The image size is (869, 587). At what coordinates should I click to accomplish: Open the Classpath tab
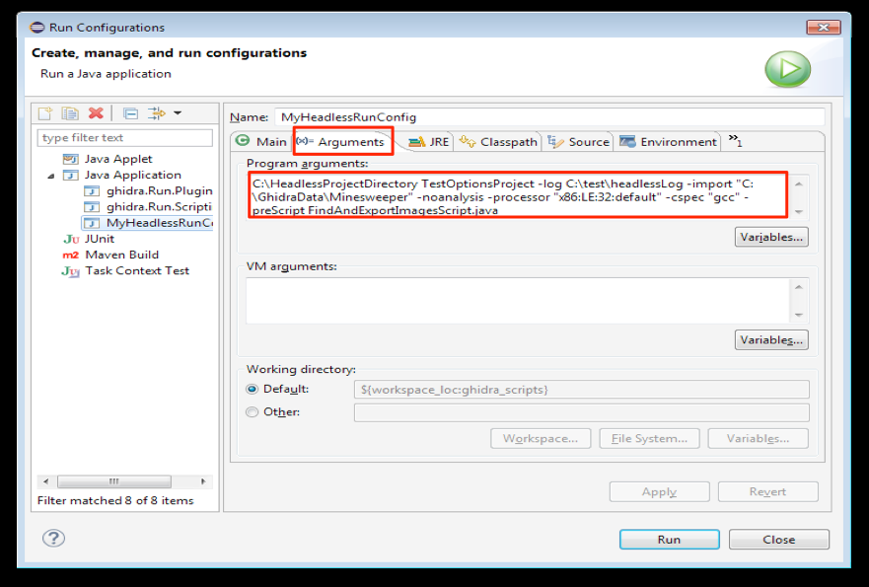click(x=499, y=142)
